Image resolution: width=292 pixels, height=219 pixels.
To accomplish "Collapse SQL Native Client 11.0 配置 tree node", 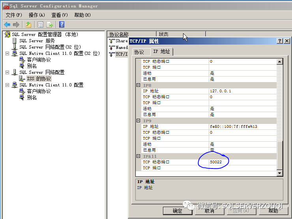I will point(7,85).
